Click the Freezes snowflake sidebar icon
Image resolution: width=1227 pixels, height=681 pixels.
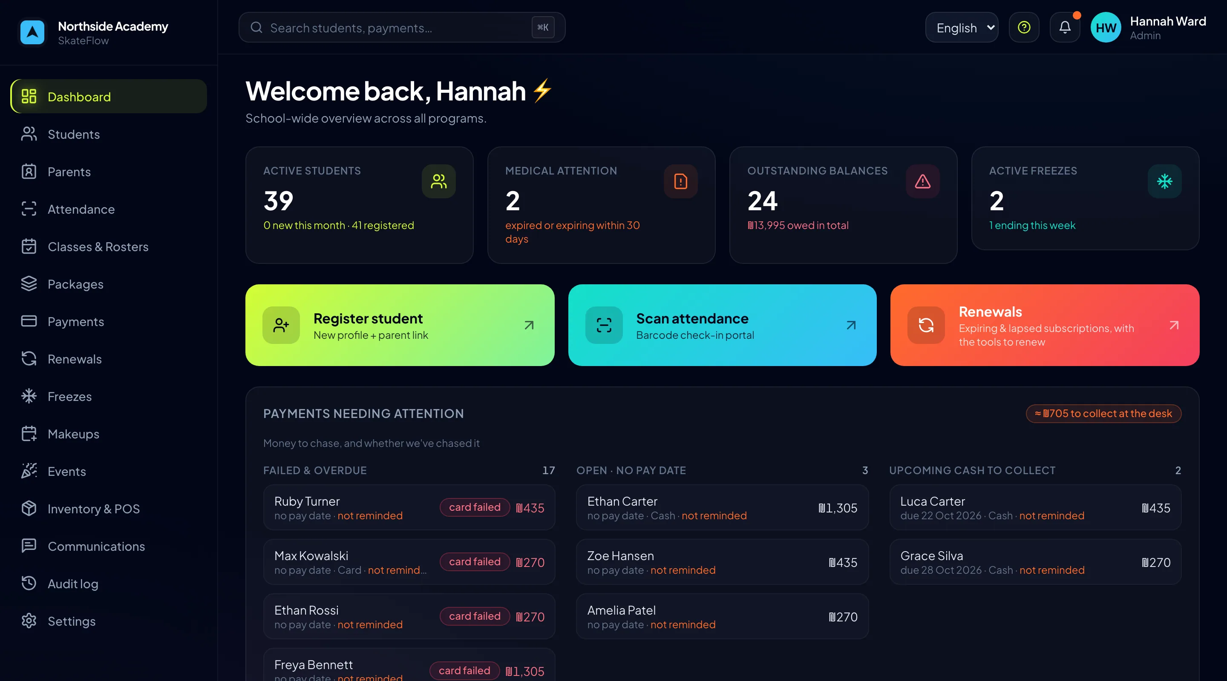29,396
